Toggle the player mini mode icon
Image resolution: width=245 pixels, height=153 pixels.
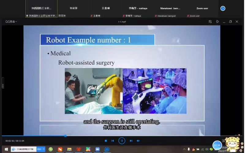point(210,22)
